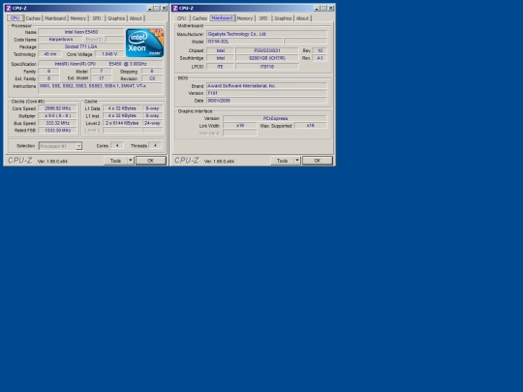This screenshot has height=392, width=523.
Task: Open the Memory tab in the Motherboard window
Action: click(245, 18)
